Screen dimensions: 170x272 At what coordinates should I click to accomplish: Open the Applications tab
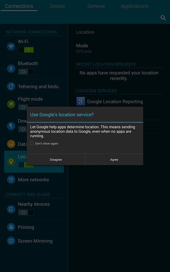134,6
